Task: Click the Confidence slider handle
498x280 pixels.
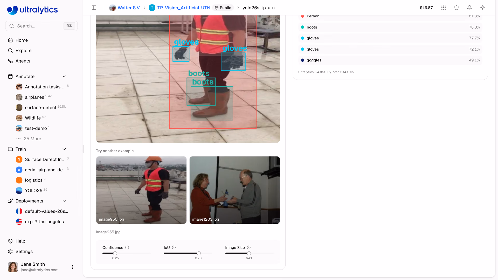Action: 115,253
